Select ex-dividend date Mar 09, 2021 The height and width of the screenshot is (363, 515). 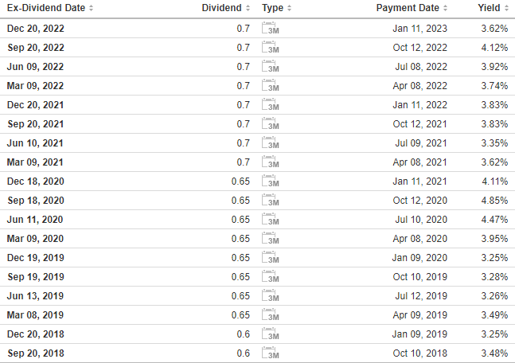point(35,162)
